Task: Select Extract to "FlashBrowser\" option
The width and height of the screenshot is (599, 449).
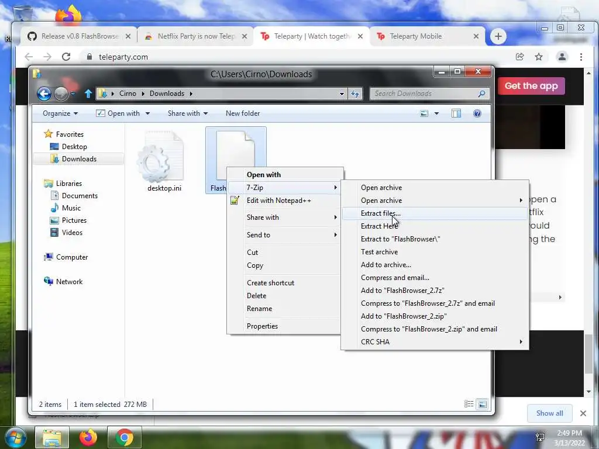Action: point(435,239)
